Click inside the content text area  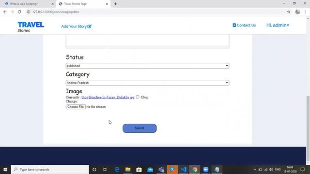click(x=147, y=41)
